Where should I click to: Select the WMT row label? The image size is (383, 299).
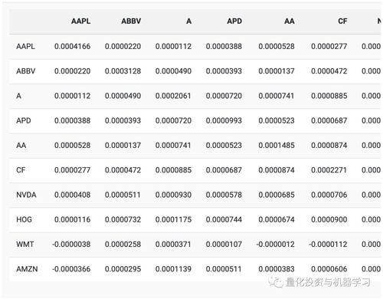pyautogui.click(x=25, y=245)
